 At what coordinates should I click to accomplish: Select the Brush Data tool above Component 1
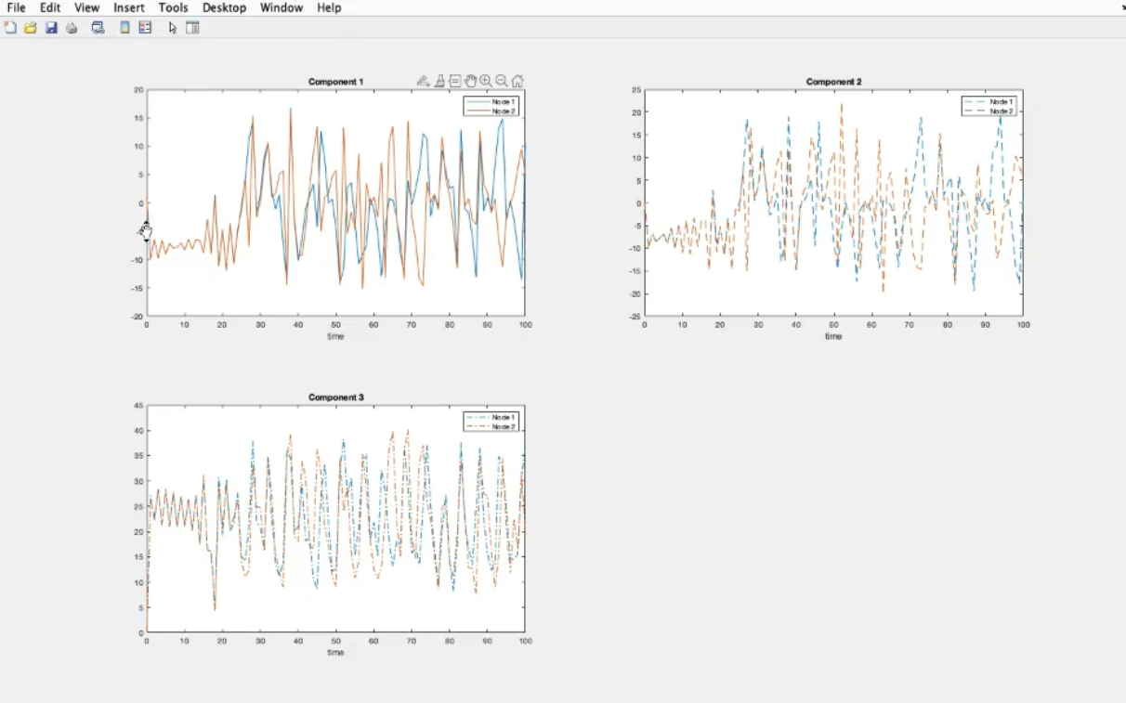point(439,82)
